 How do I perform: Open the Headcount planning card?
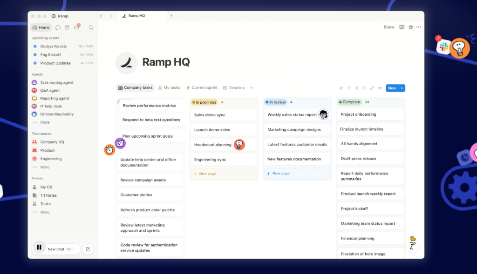click(x=224, y=145)
